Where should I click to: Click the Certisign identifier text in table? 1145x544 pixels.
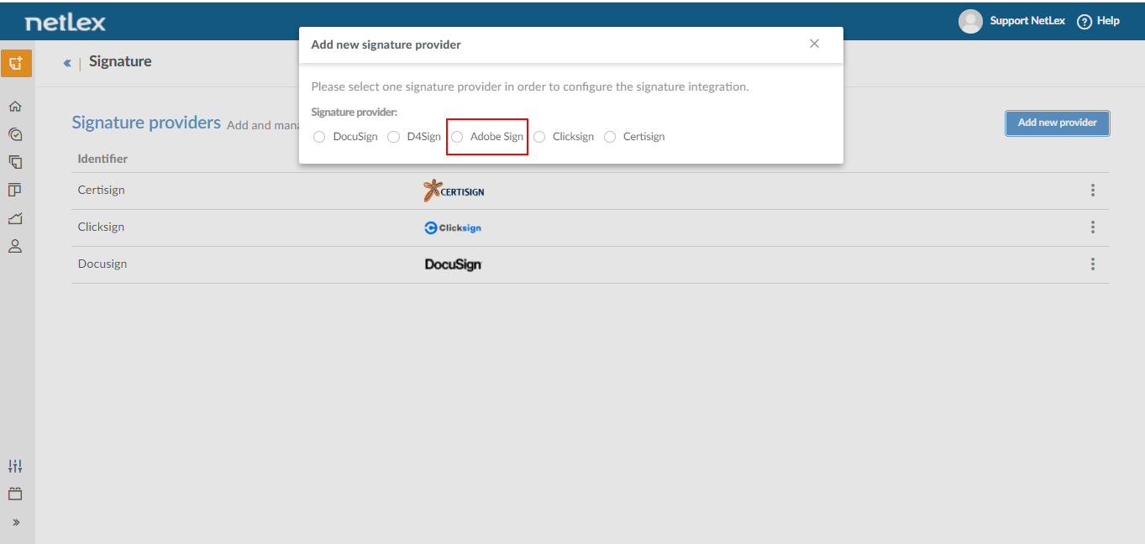pyautogui.click(x=101, y=191)
